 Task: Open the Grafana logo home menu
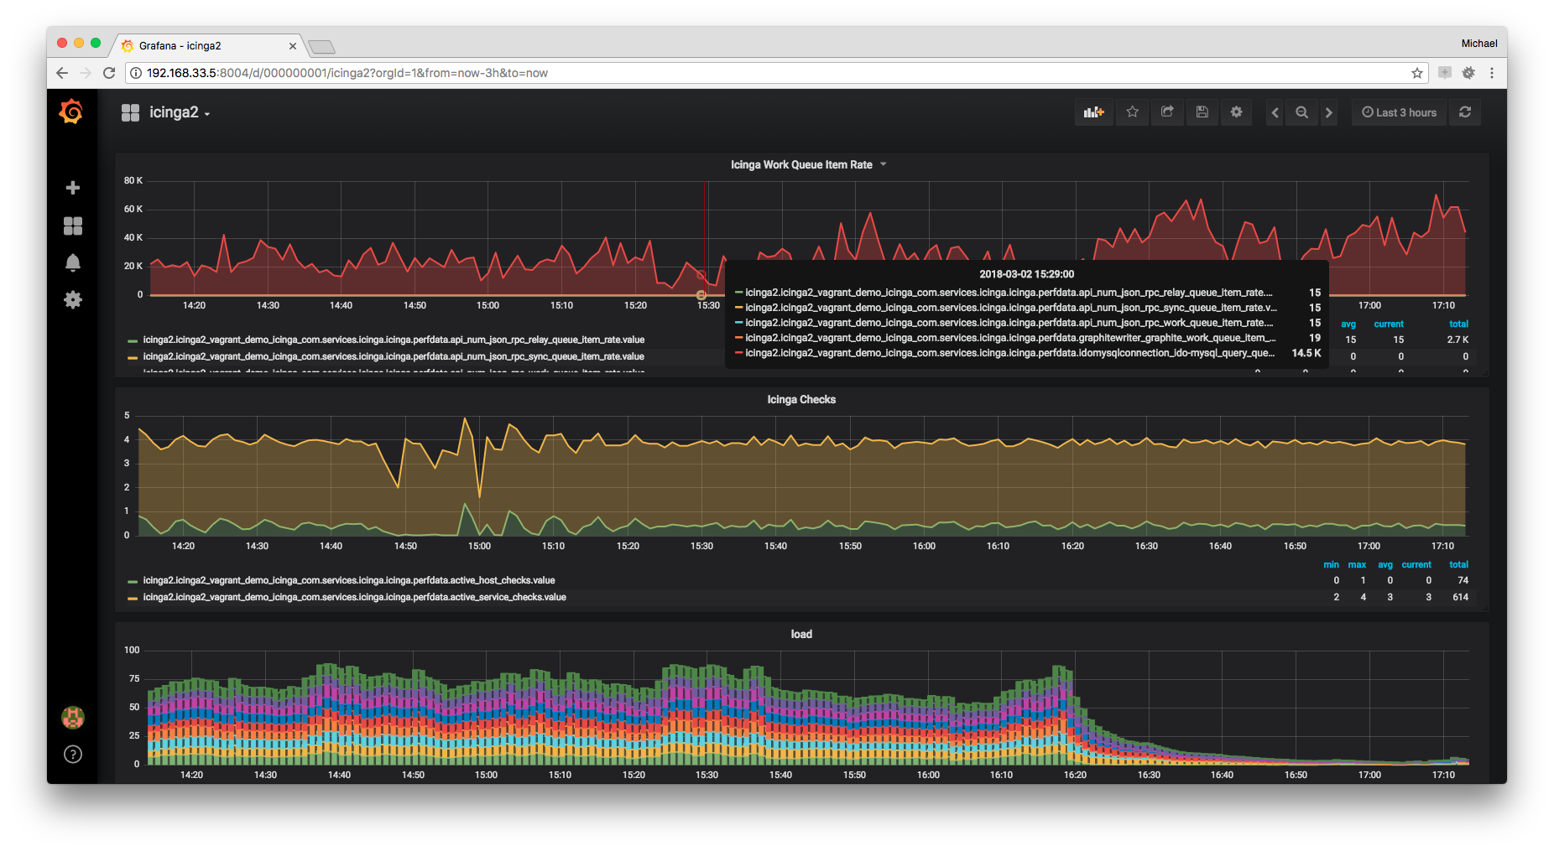71,112
